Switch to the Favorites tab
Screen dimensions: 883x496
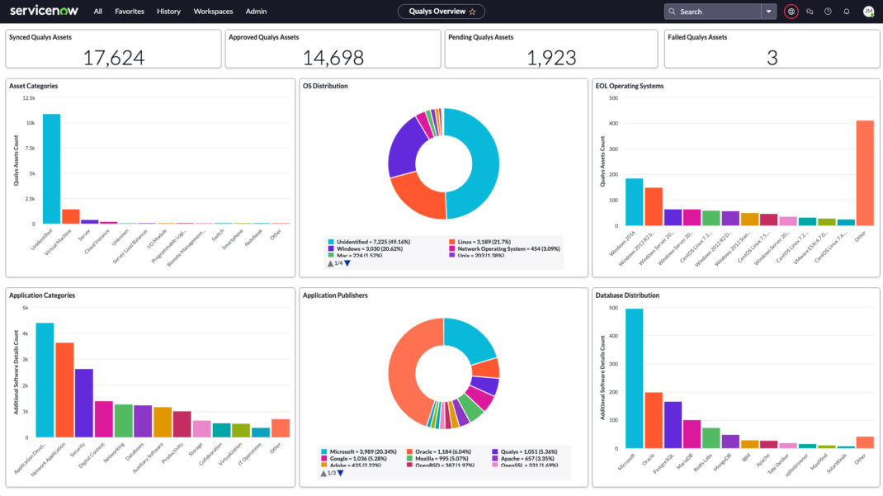[x=130, y=11]
